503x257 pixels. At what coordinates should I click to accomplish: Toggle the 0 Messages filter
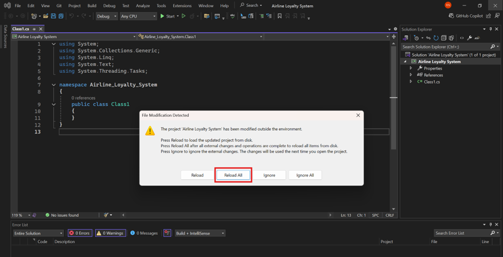pyautogui.click(x=144, y=233)
